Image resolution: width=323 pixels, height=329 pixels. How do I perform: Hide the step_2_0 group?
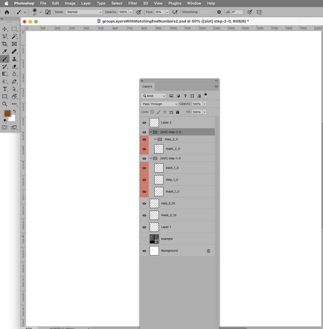pyautogui.click(x=144, y=139)
